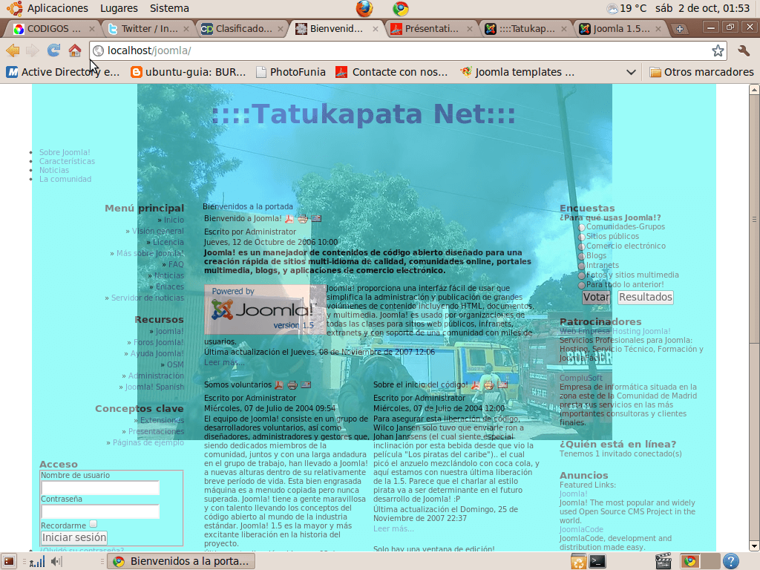Email the Sobre el inicio del código! article
The height and width of the screenshot is (570, 760).
[x=502, y=385]
